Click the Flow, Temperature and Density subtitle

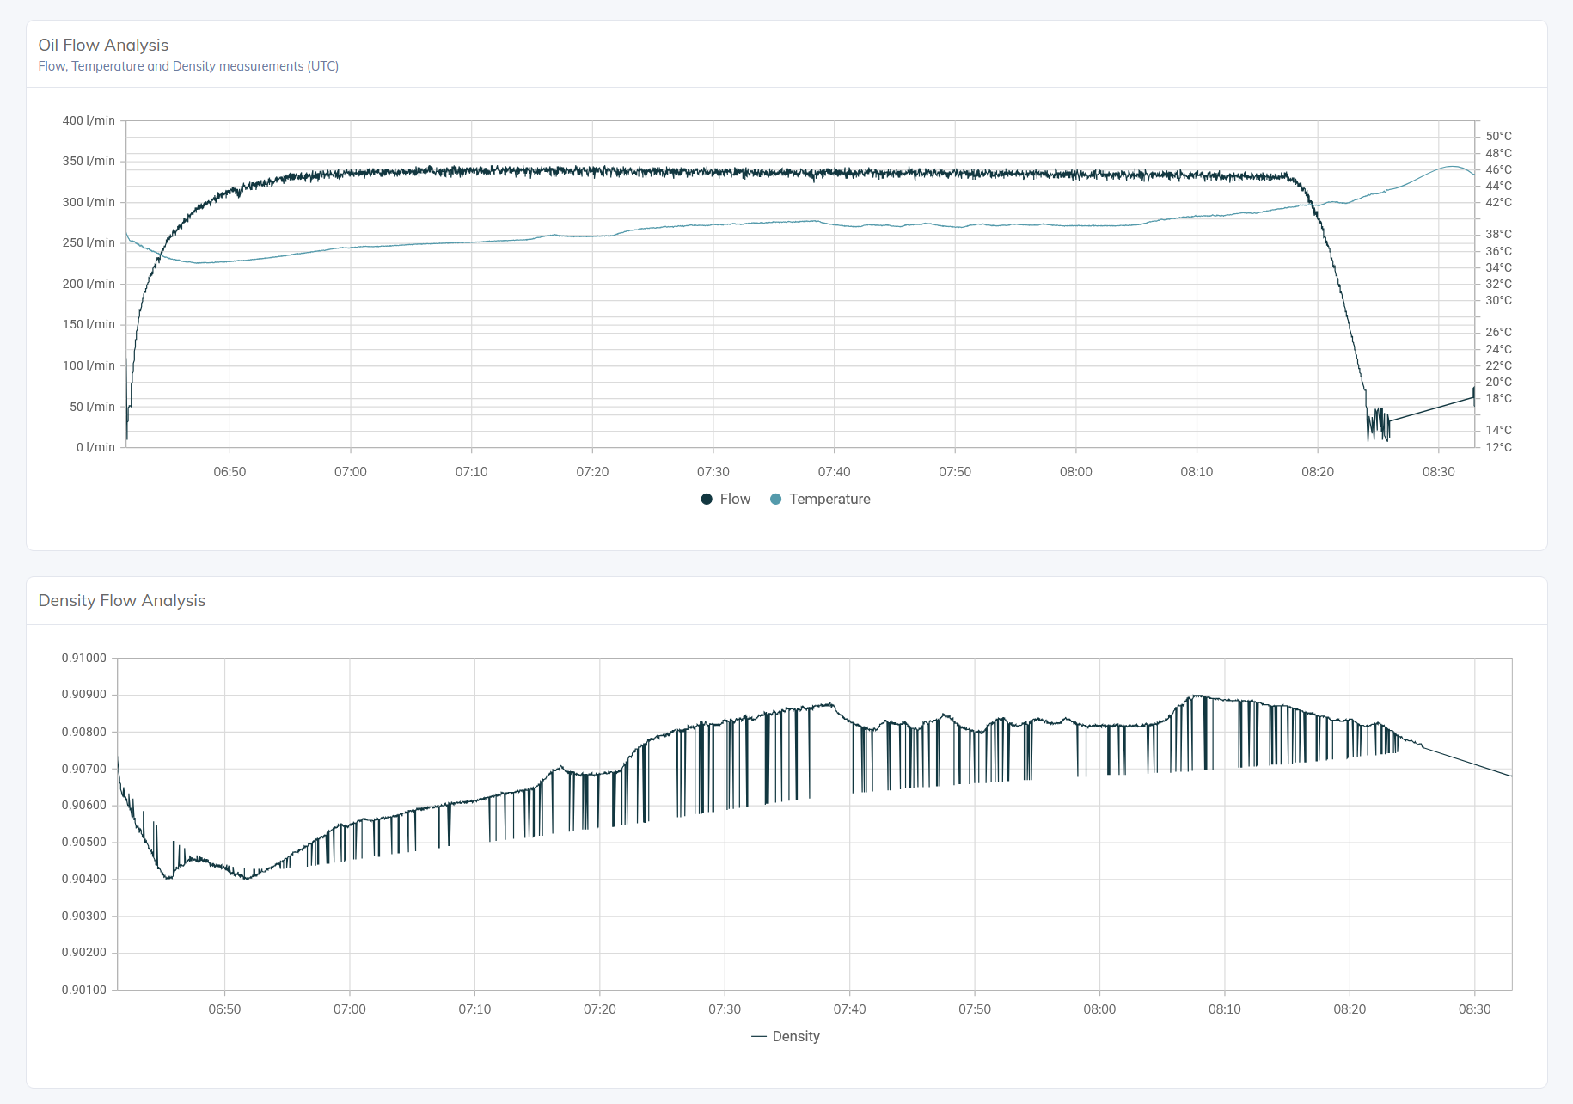(x=188, y=66)
